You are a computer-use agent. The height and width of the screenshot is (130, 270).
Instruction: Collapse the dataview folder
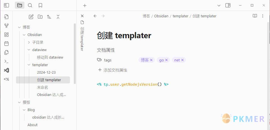point(29,50)
